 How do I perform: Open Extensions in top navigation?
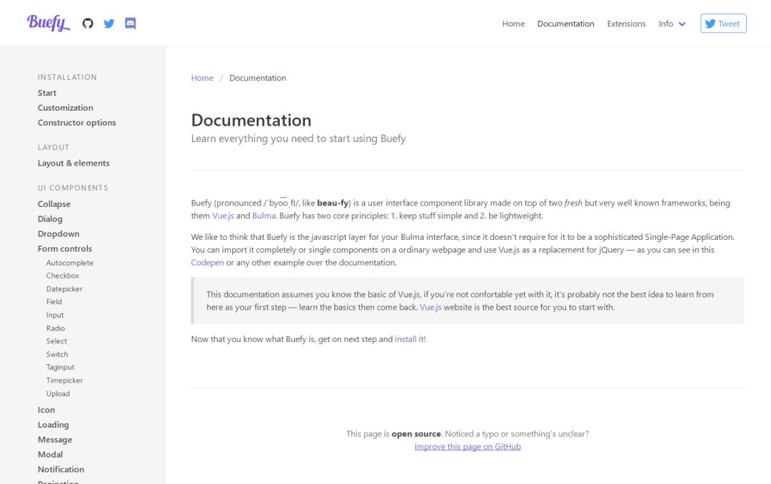626,24
